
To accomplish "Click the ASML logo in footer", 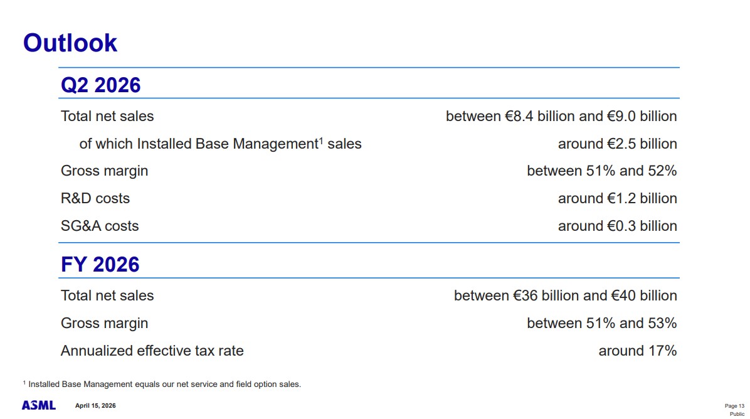I will click(39, 406).
